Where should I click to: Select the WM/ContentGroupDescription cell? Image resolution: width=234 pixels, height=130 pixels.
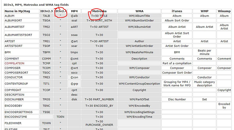point(139,84)
